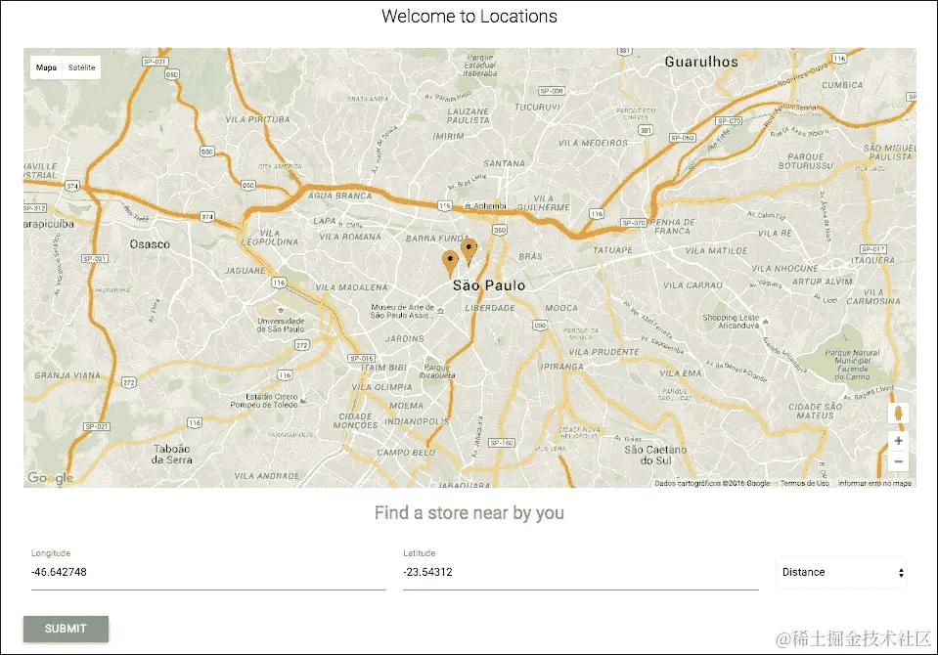Click the Universidade de São Paulo label
The height and width of the screenshot is (655, 938).
281,325
